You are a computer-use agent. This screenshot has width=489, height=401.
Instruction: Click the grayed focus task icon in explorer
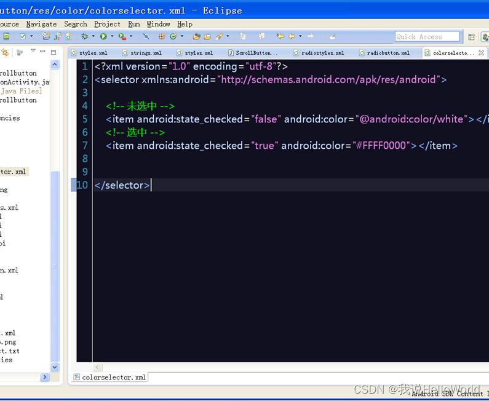pyautogui.click(x=20, y=52)
